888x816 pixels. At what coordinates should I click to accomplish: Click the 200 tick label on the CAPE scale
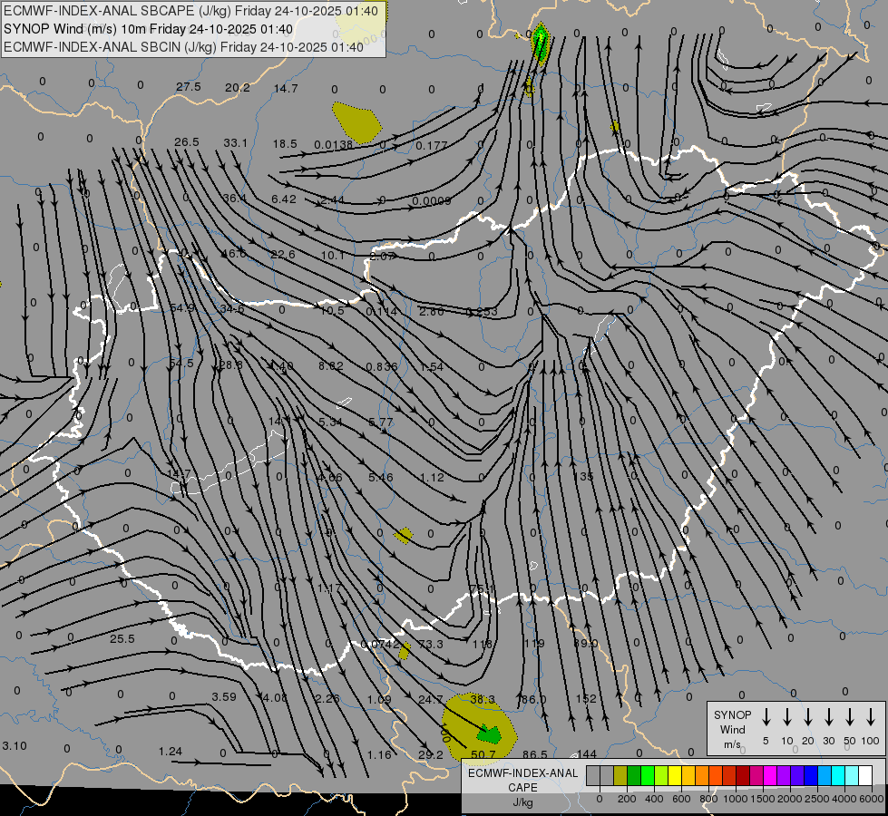coord(627,799)
